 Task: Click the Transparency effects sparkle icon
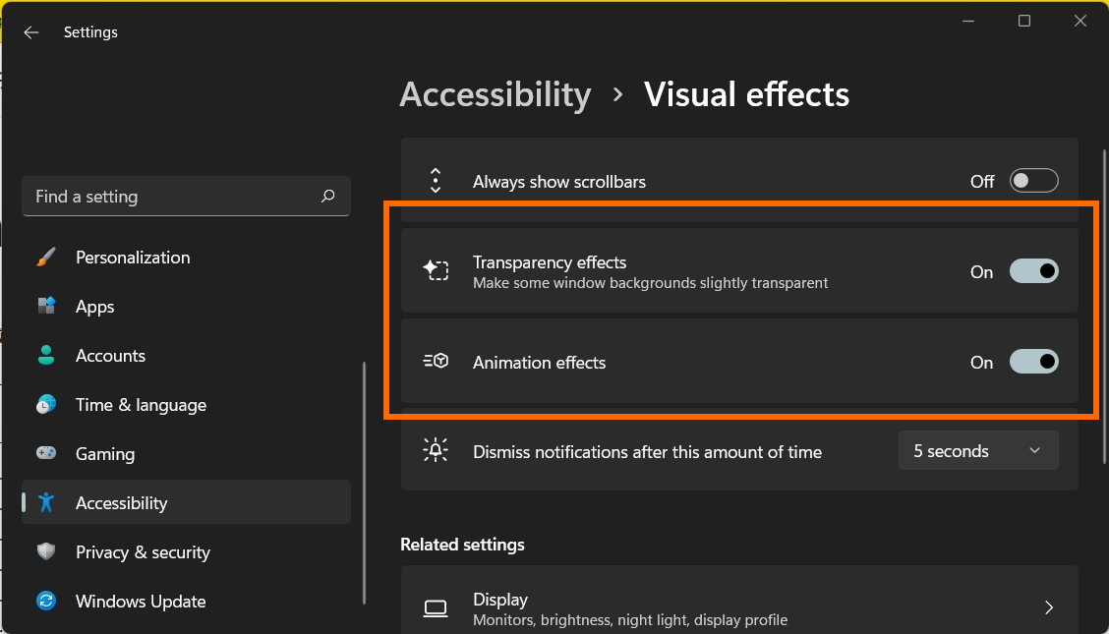(436, 270)
